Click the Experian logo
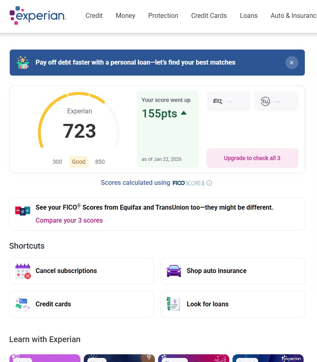Viewport: 317px width, 362px height. [x=38, y=15]
